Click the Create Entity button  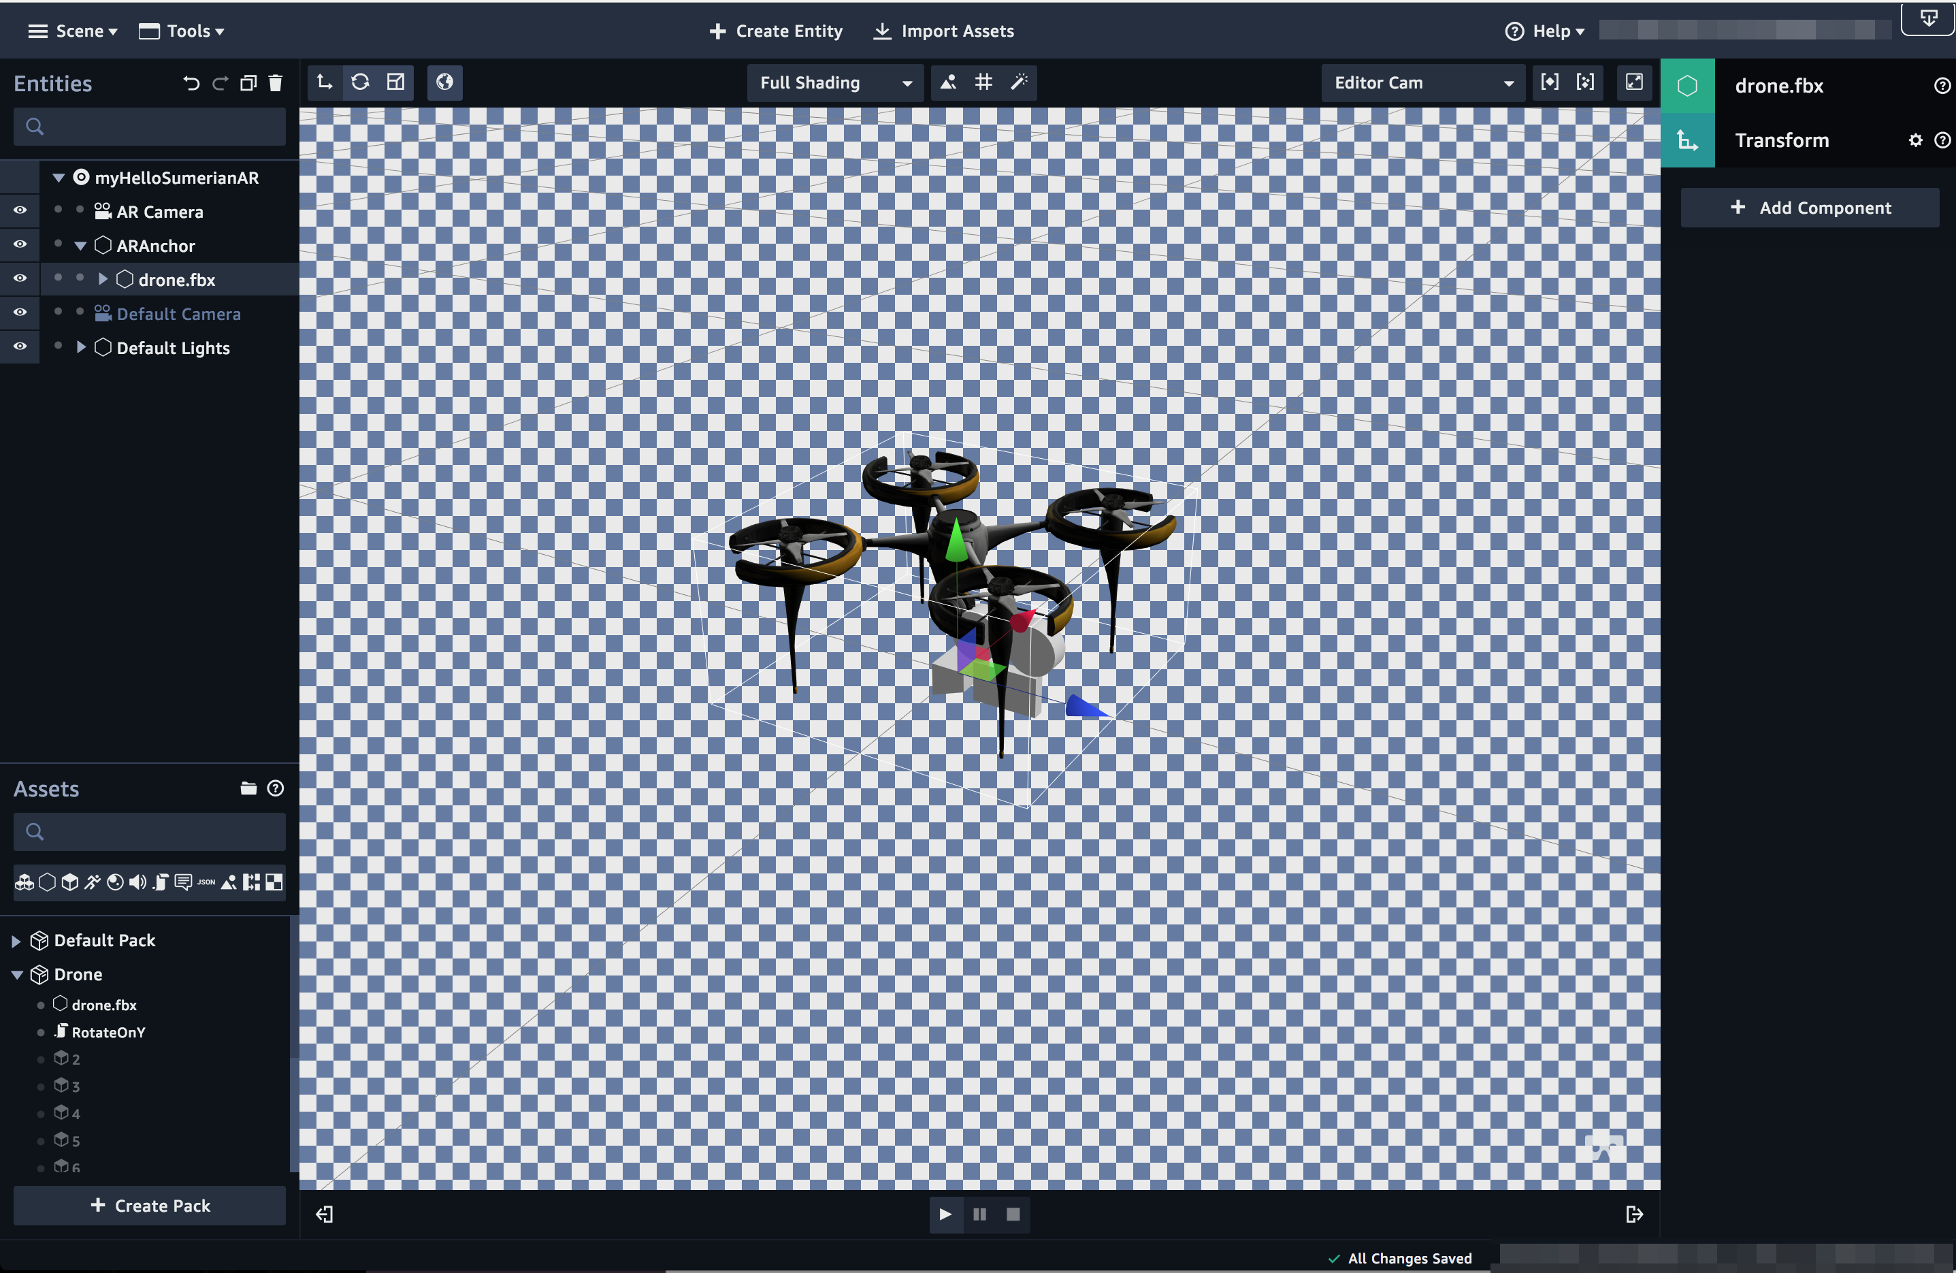pos(776,30)
